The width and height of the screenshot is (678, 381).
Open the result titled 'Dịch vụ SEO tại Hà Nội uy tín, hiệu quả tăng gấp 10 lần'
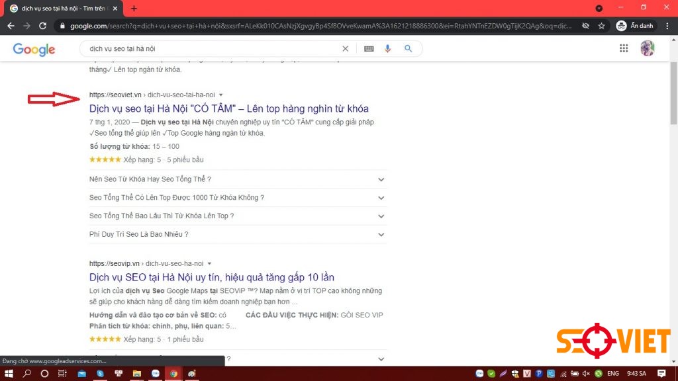212,276
